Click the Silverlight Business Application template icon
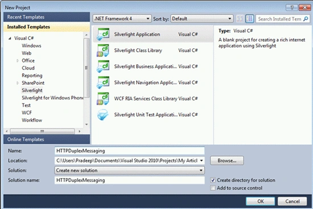 pos(103,66)
